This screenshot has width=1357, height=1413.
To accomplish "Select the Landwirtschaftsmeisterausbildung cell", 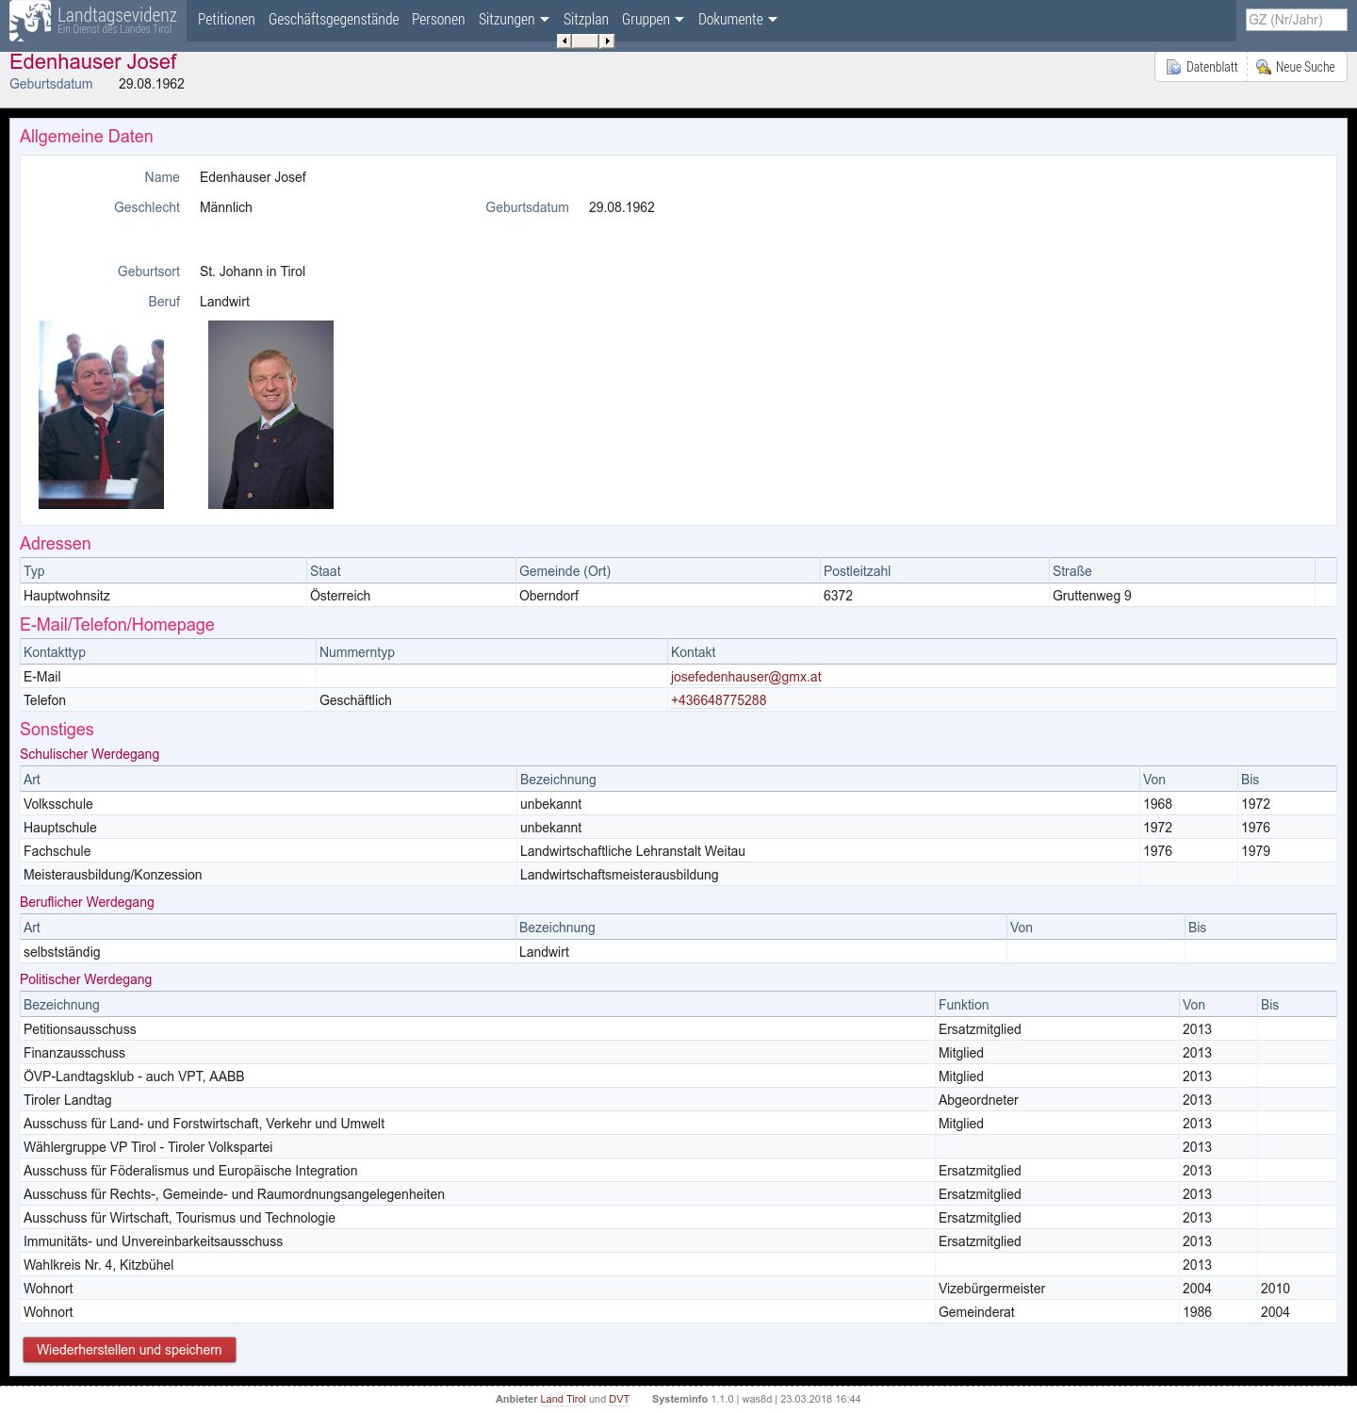I will pyautogui.click(x=827, y=875).
